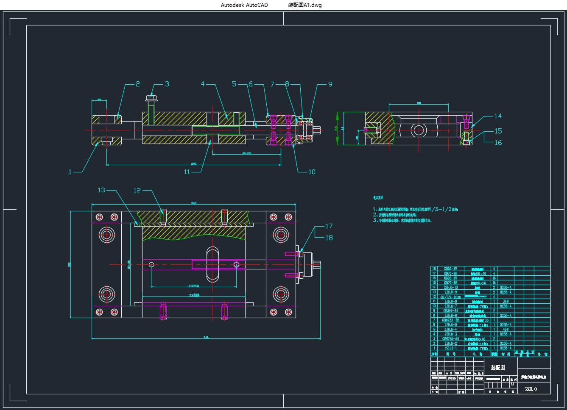Click part callout number 1 label
567x410 pixels.
click(x=70, y=172)
